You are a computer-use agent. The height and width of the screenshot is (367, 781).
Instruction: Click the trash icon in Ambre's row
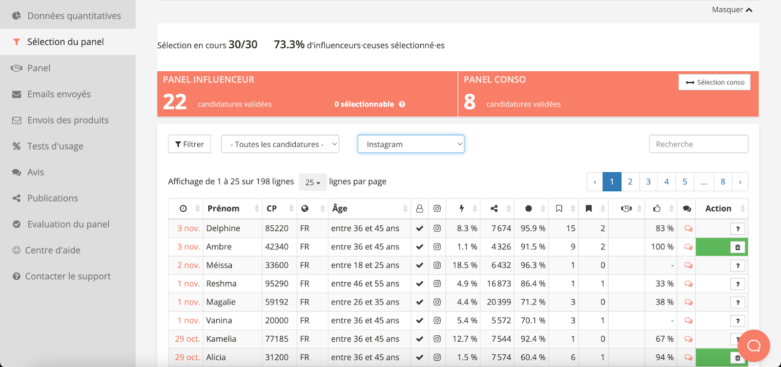pos(738,247)
